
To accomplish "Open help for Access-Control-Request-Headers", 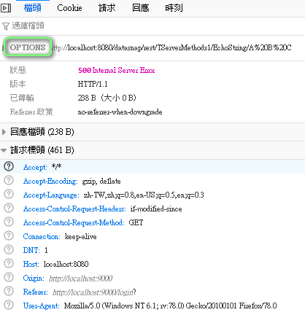I will 9,208.
